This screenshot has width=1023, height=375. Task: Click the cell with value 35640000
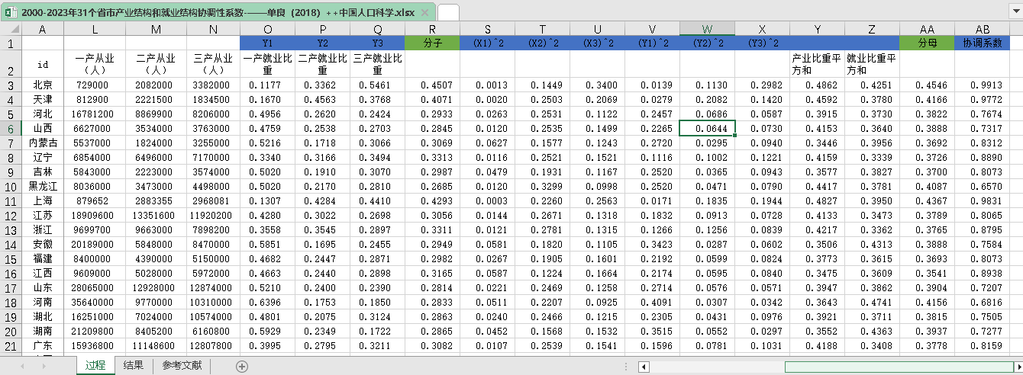click(95, 303)
